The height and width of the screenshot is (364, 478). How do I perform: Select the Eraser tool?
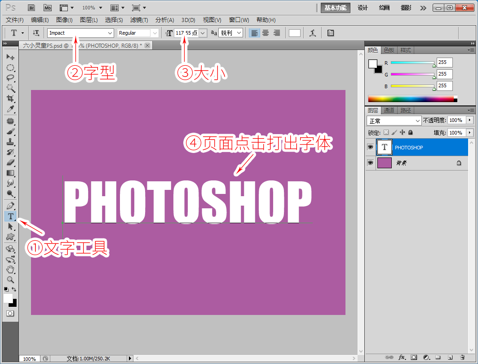10,162
